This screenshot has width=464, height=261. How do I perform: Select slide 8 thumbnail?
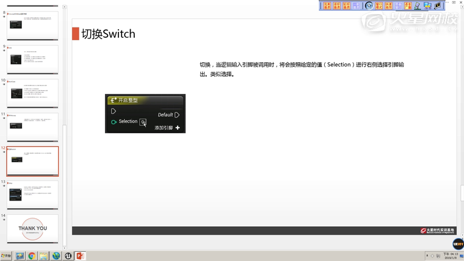32,25
